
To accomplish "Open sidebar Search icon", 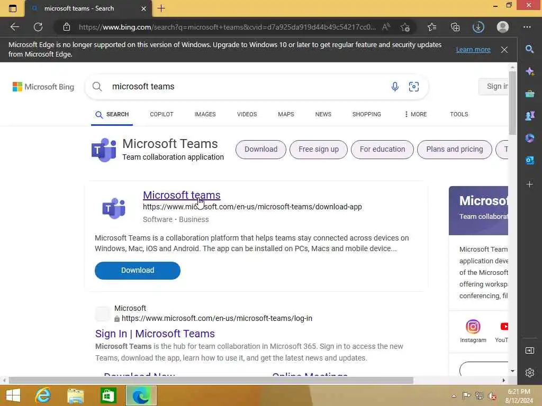I will coord(529,49).
